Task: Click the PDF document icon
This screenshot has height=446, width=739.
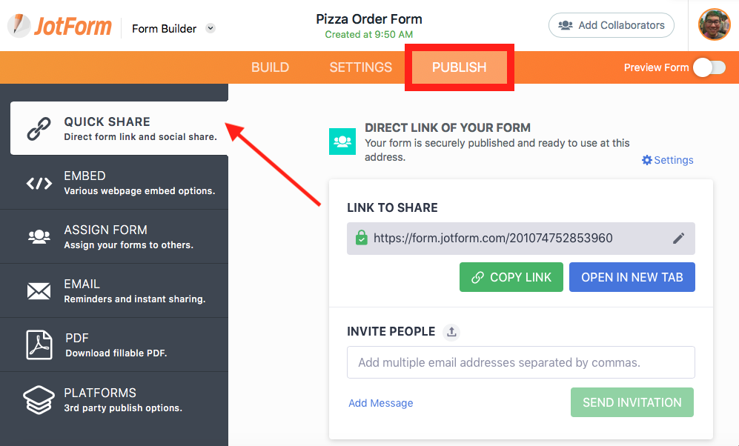Action: point(39,345)
